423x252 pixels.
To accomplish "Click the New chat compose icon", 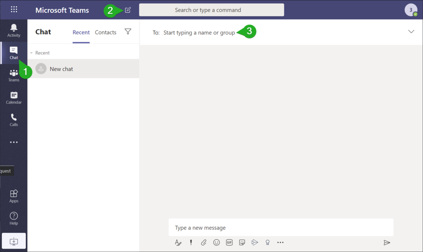I will pyautogui.click(x=128, y=10).
